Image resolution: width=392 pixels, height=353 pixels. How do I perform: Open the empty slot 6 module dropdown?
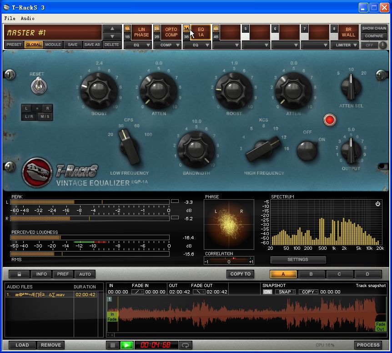(x=286, y=45)
